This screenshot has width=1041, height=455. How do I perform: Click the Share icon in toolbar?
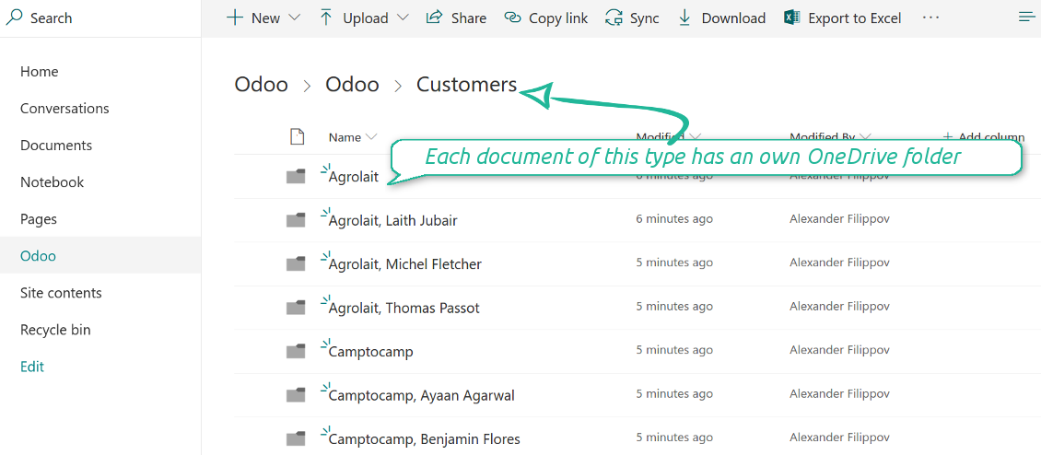pos(434,17)
